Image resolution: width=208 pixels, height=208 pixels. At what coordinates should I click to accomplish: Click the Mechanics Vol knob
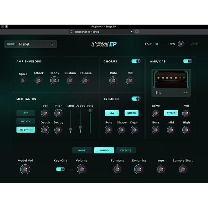point(45,113)
